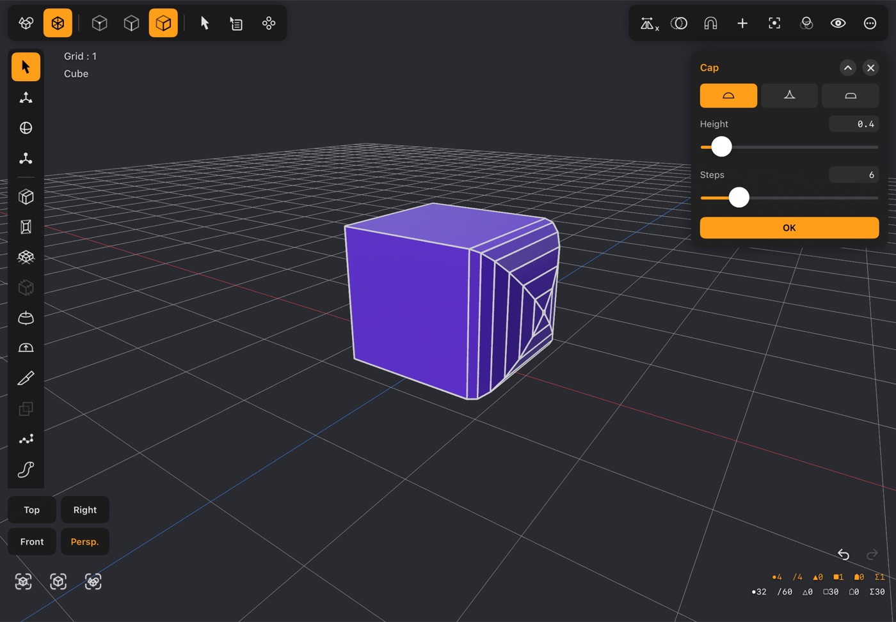Select the scale axis tool

click(26, 158)
